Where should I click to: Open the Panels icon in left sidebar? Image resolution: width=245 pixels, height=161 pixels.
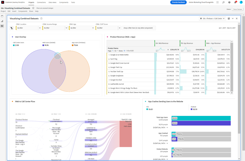(x=2, y=16)
